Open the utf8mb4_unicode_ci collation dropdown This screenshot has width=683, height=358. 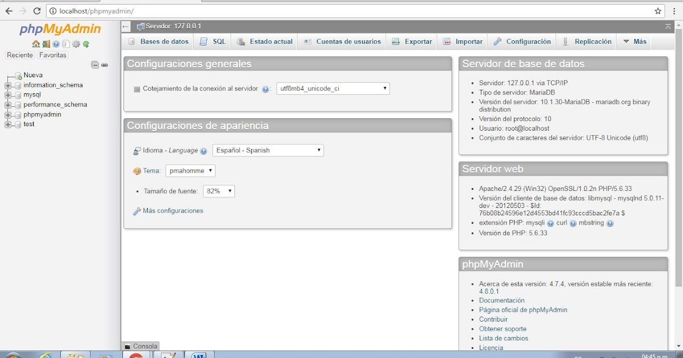click(x=332, y=88)
